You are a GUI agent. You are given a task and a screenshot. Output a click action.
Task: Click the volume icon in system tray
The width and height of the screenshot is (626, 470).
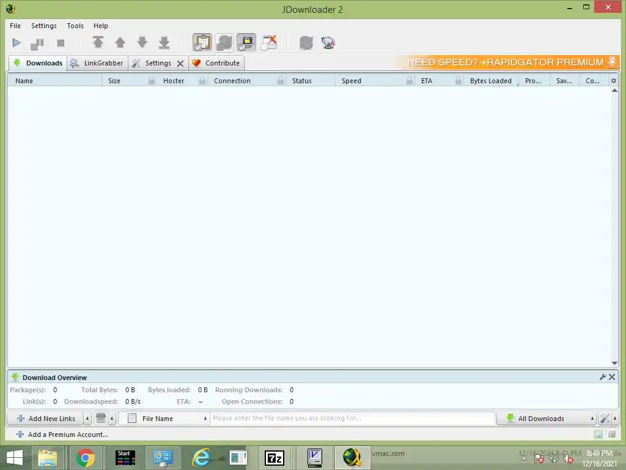(x=568, y=458)
